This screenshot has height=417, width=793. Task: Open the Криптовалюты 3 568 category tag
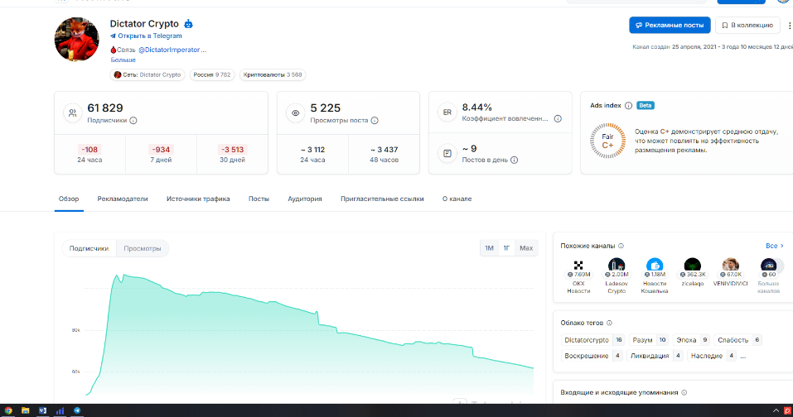(x=273, y=74)
